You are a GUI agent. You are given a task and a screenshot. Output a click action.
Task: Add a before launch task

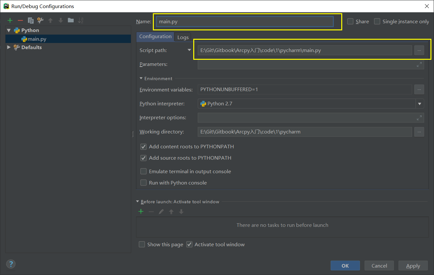click(141, 212)
